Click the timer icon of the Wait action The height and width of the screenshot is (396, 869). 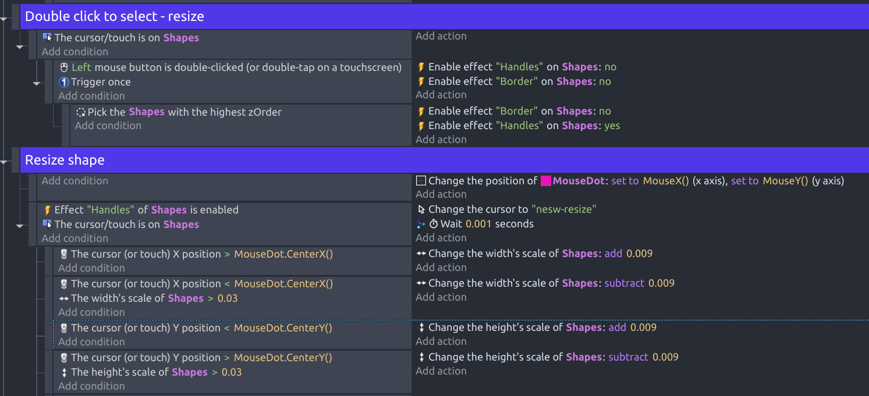pyautogui.click(x=434, y=224)
